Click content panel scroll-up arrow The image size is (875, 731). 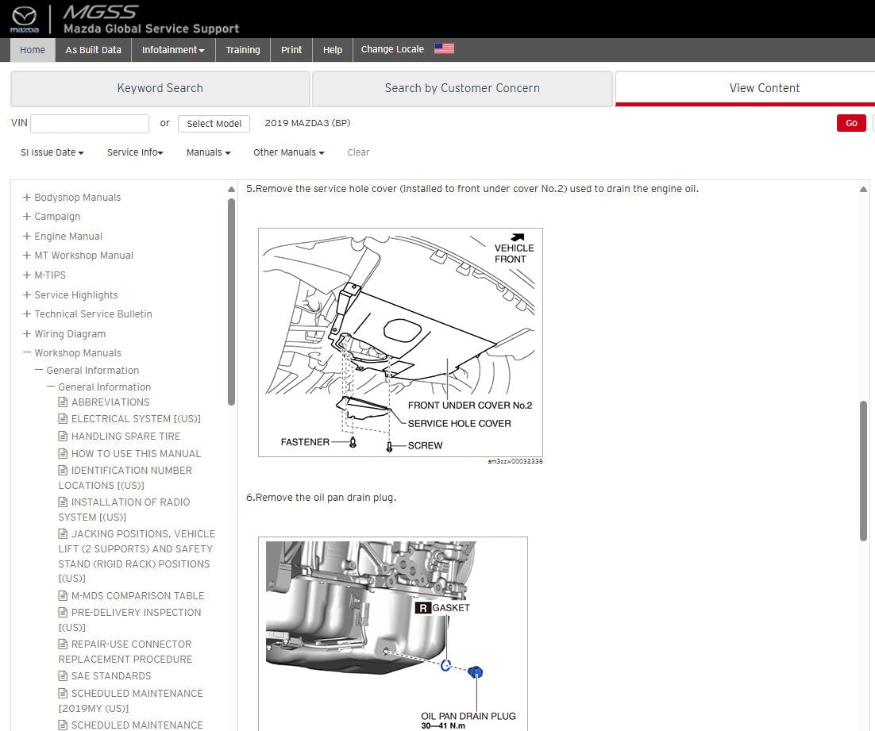point(863,190)
